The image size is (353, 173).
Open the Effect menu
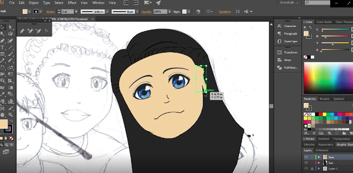(72, 3)
